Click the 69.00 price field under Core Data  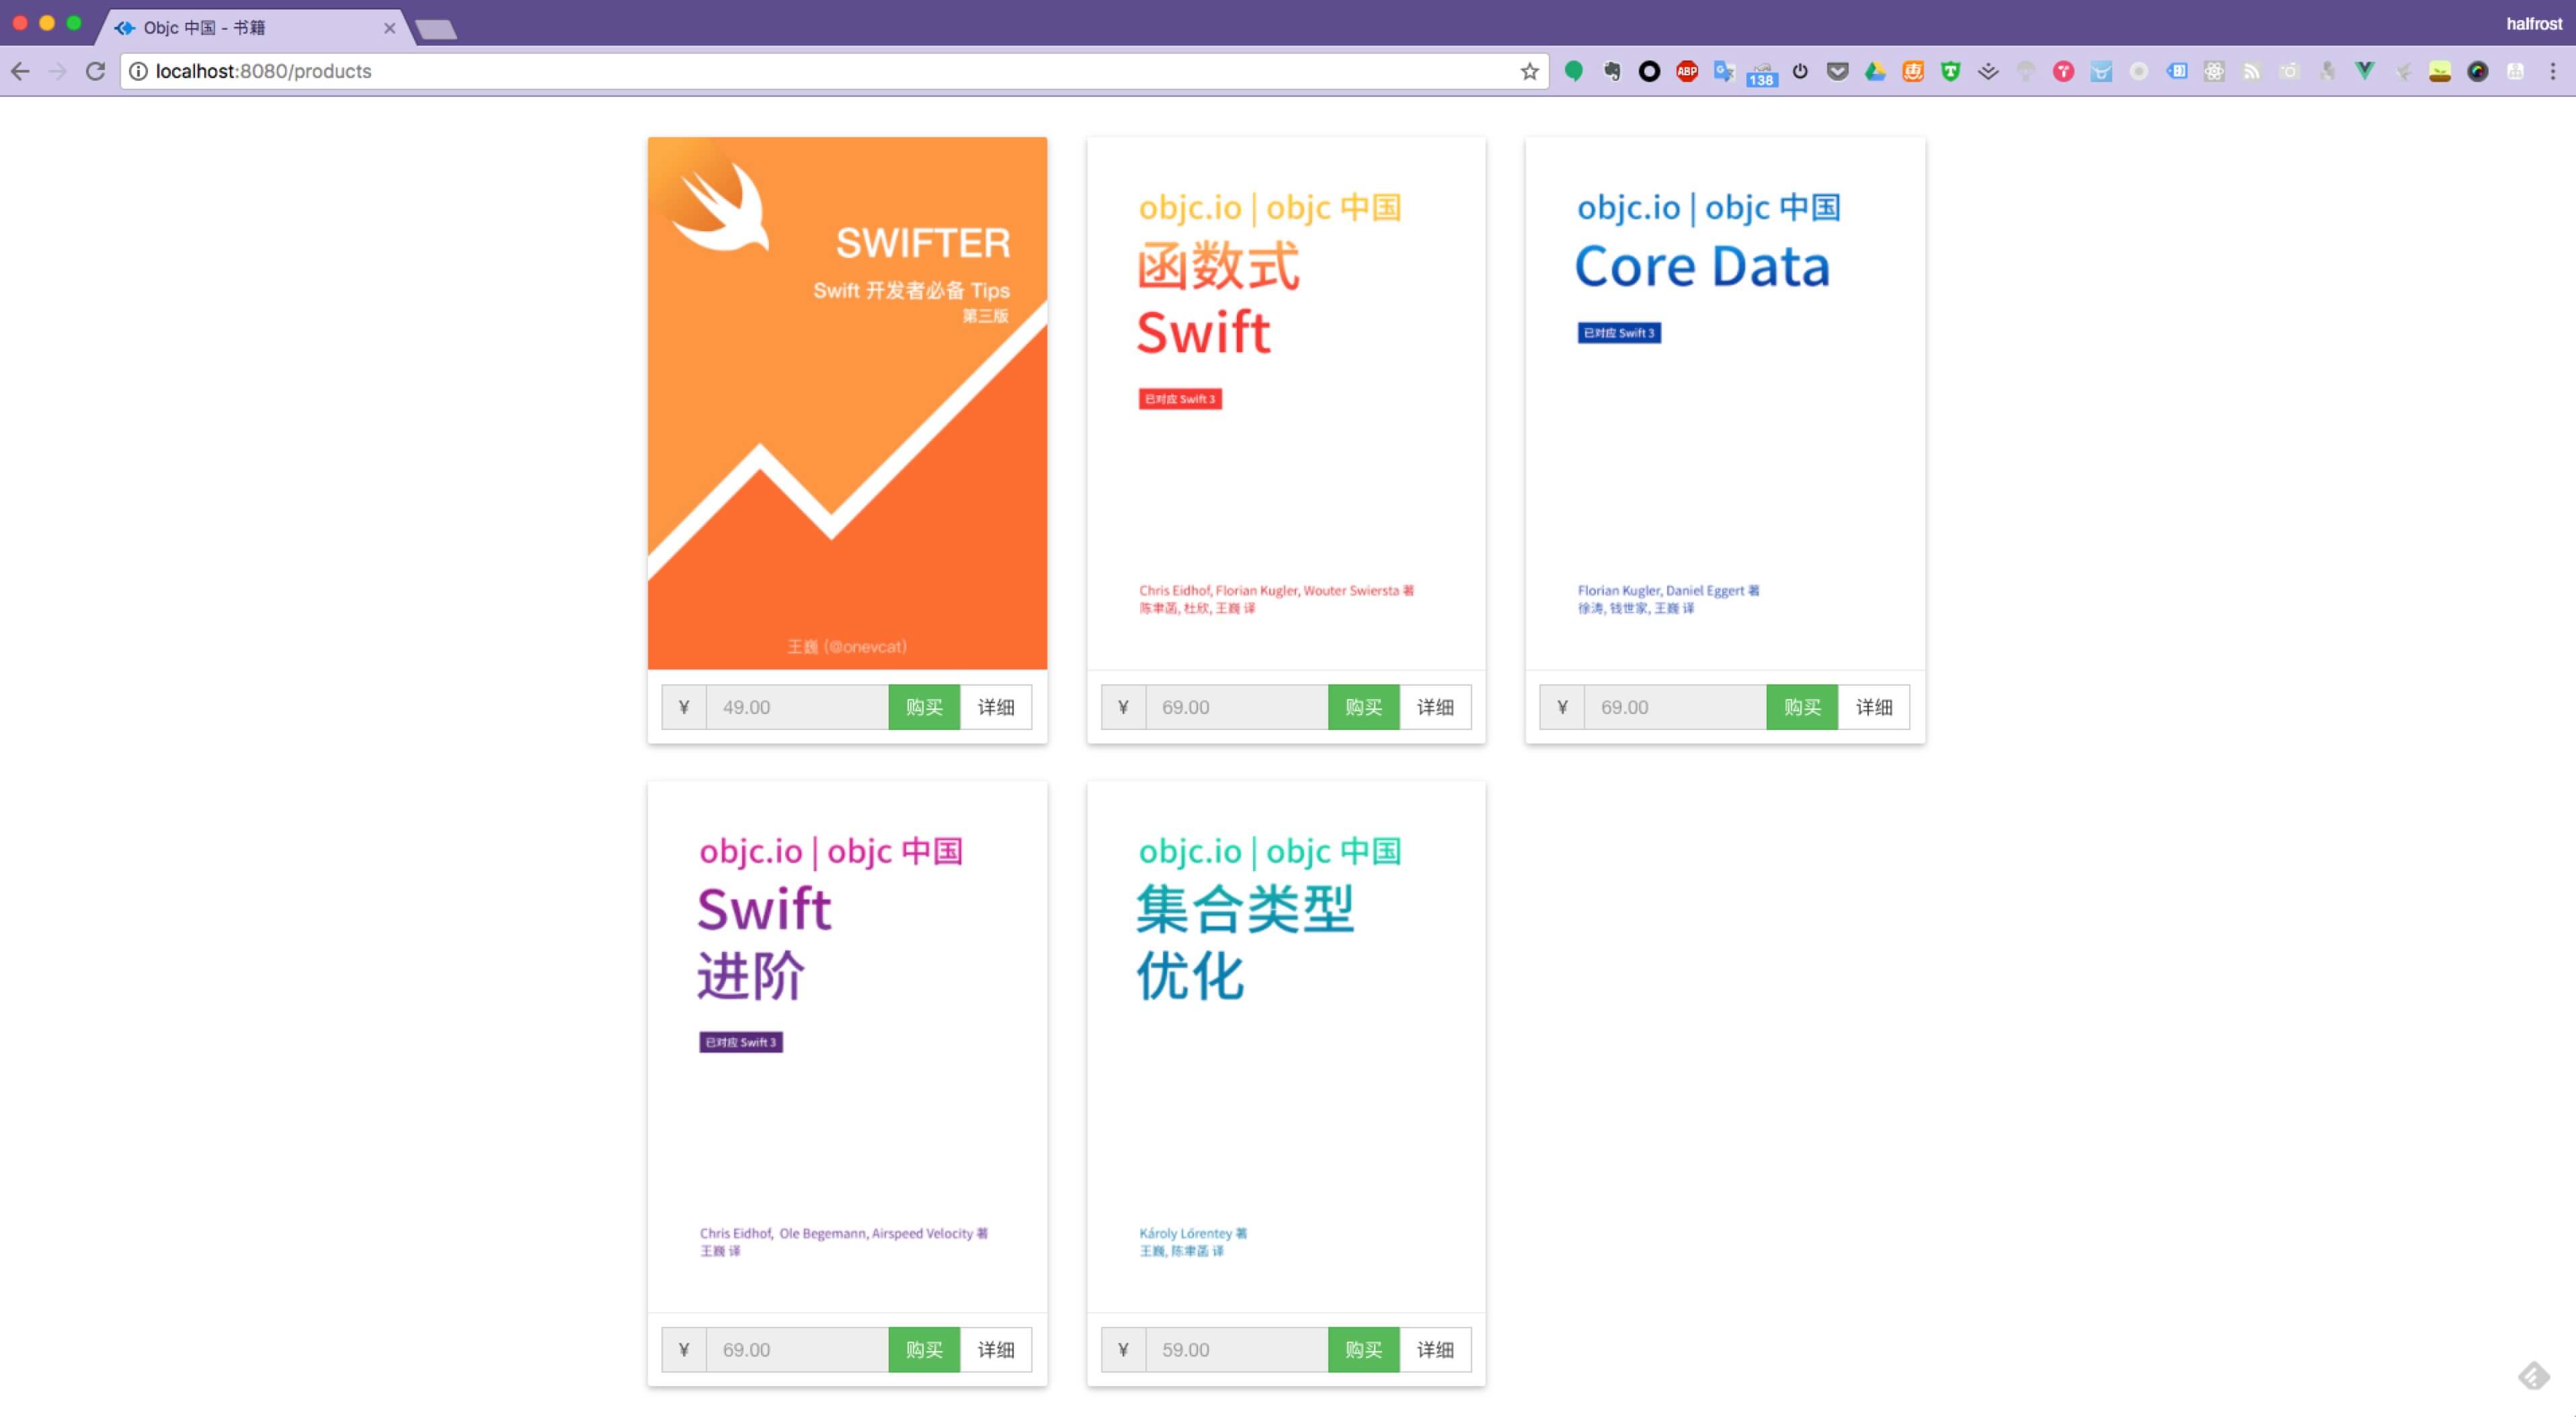[x=1674, y=707]
